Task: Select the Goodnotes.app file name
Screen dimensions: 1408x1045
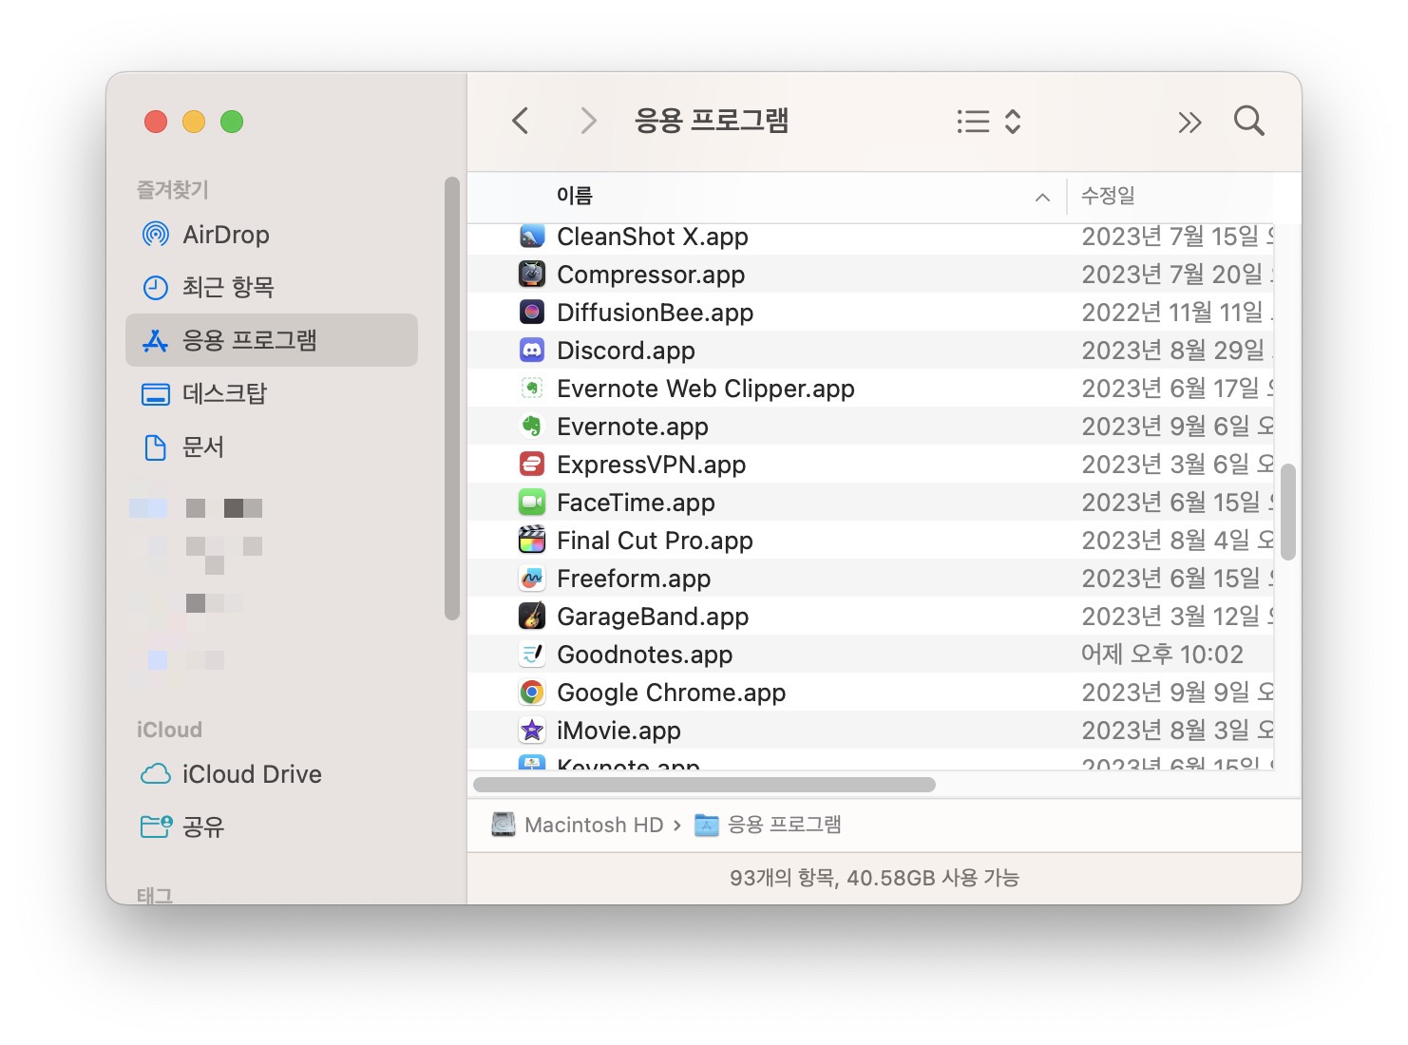Action: tap(645, 655)
